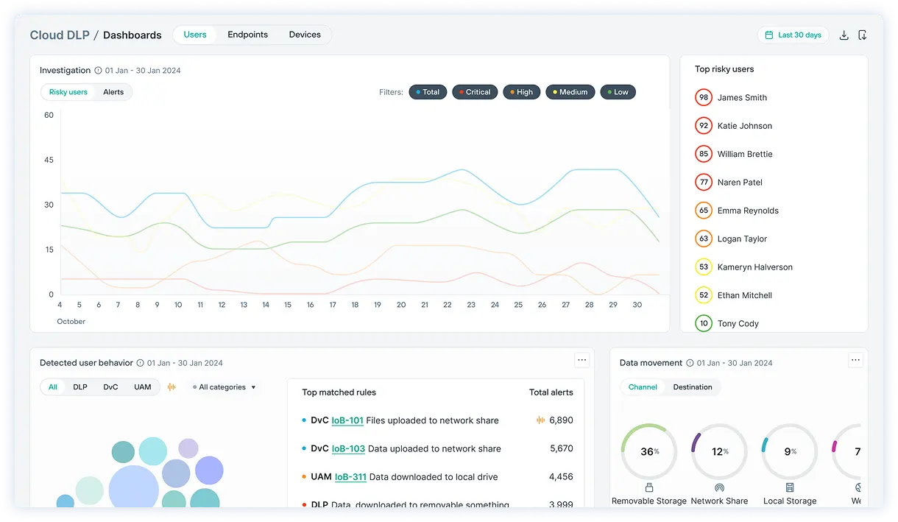
Task: Select Naren Patel's score 77 badge
Action: pos(704,183)
